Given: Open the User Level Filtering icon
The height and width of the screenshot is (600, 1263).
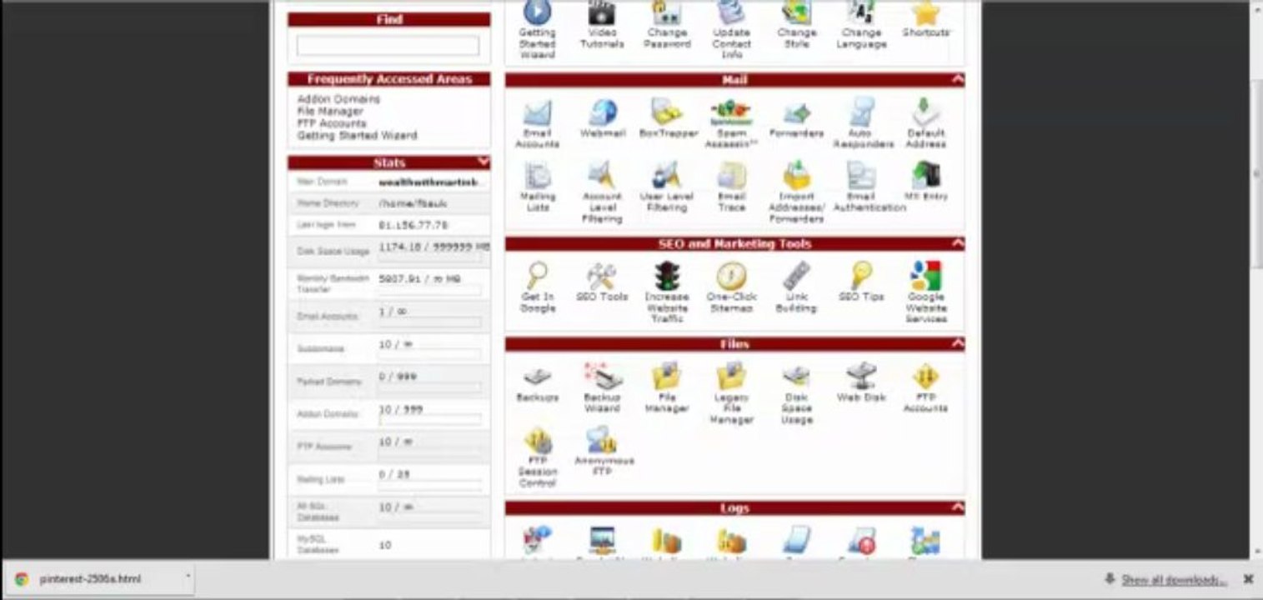Looking at the screenshot, I should [667, 176].
